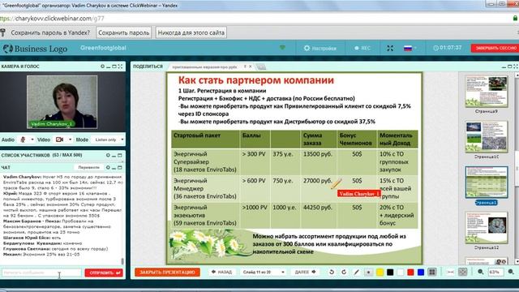Click the green padlock in address bar
The height and width of the screenshot is (292, 519).
coord(515,19)
